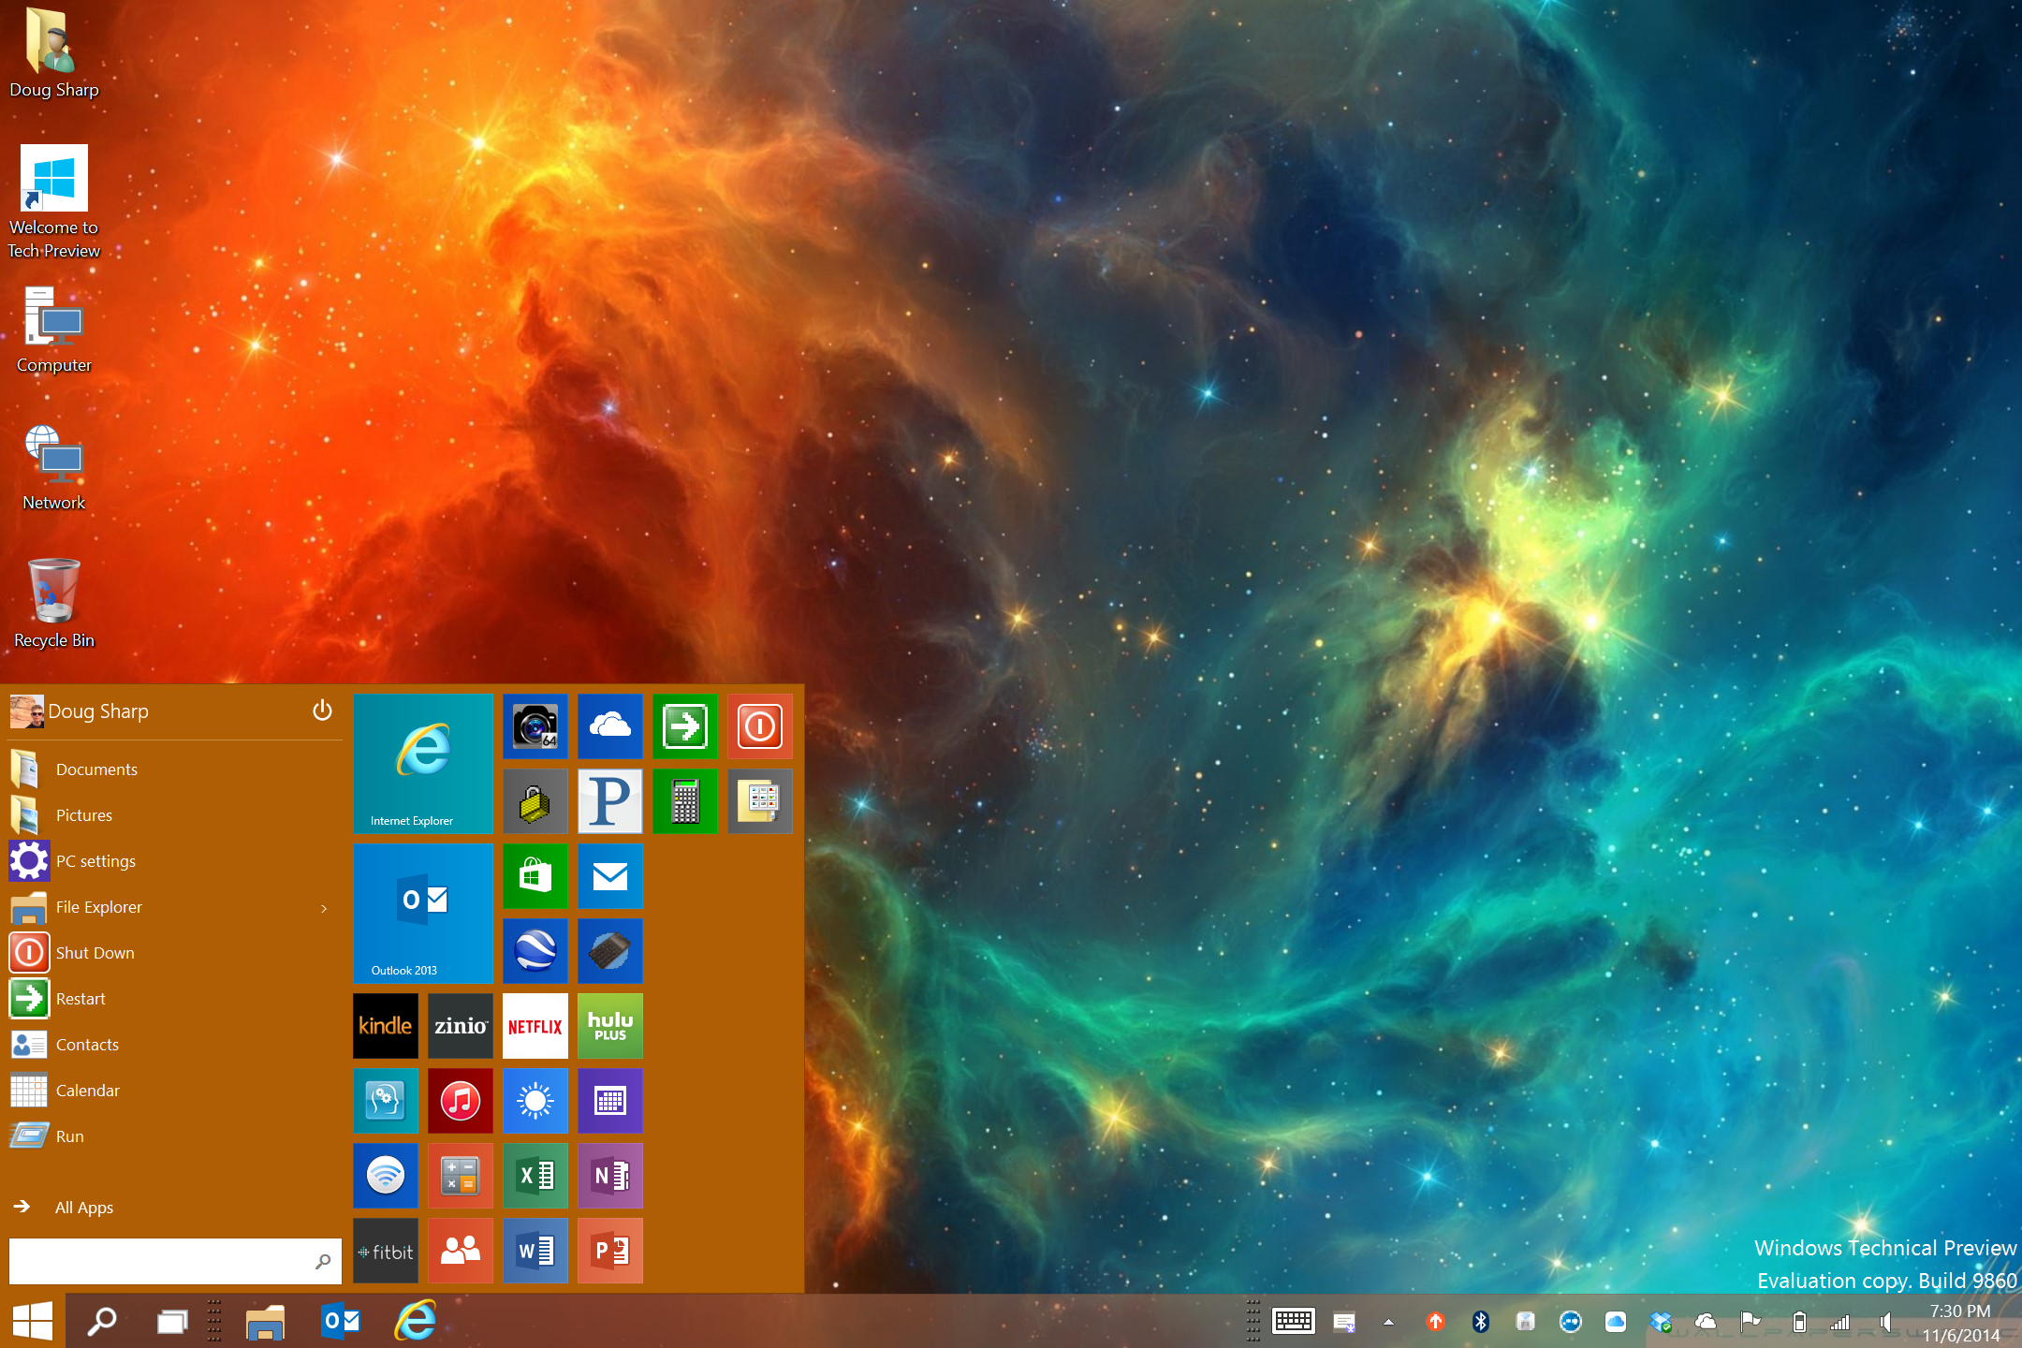Open the iTunes music note tile
The image size is (2022, 1348).
(461, 1101)
